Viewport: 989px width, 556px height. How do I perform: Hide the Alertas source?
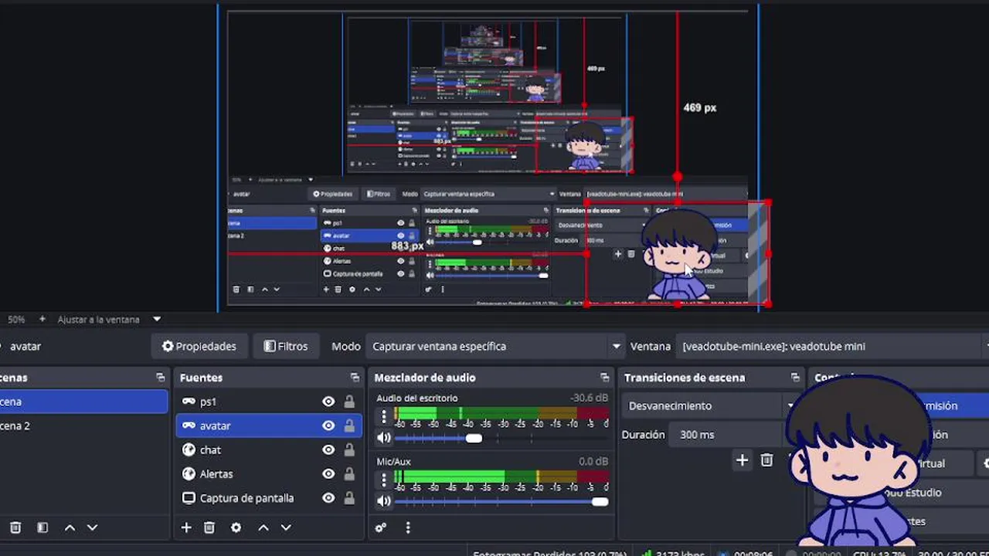click(328, 474)
